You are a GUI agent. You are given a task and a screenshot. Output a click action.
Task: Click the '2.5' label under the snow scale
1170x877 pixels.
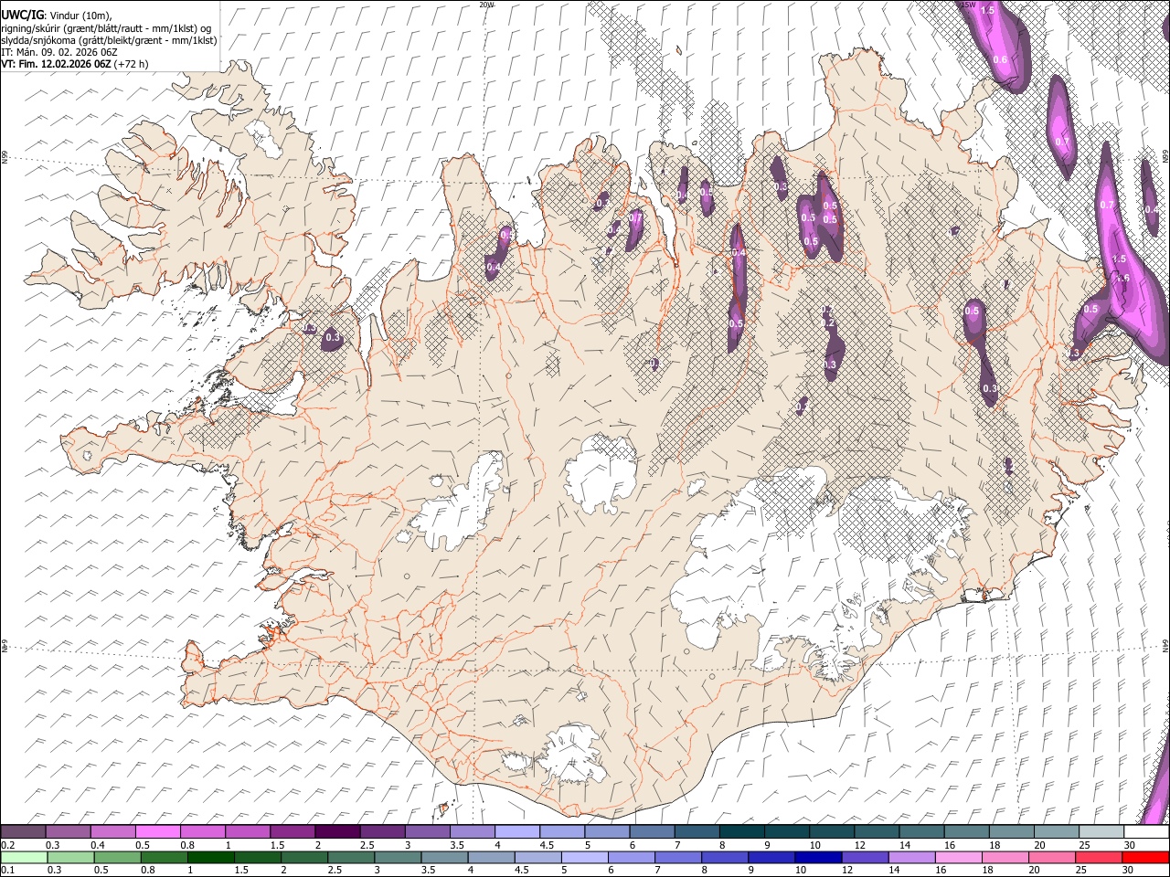point(367,845)
